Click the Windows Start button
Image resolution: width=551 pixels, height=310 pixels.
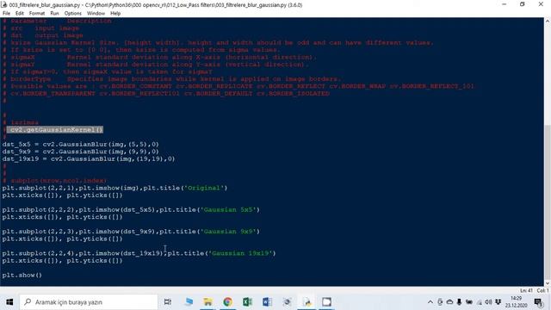pyautogui.click(x=9, y=302)
